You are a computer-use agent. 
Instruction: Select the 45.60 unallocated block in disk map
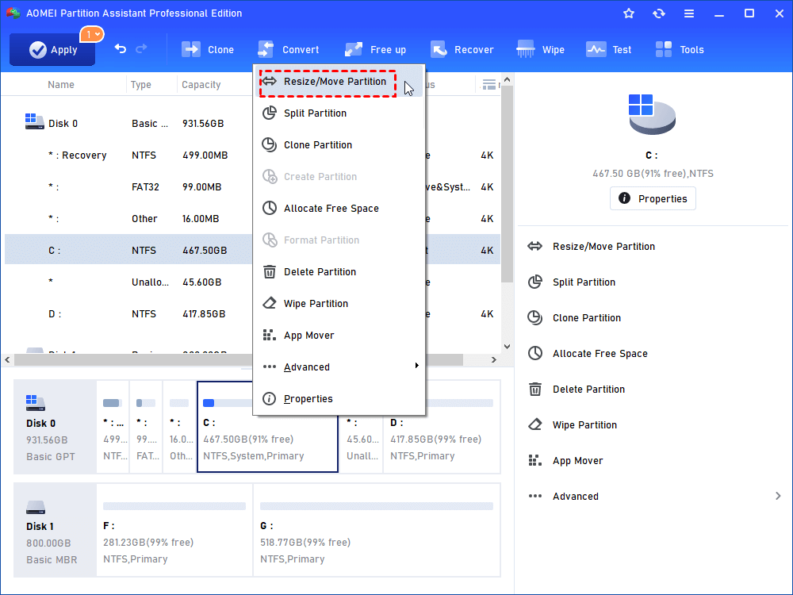coord(361,427)
